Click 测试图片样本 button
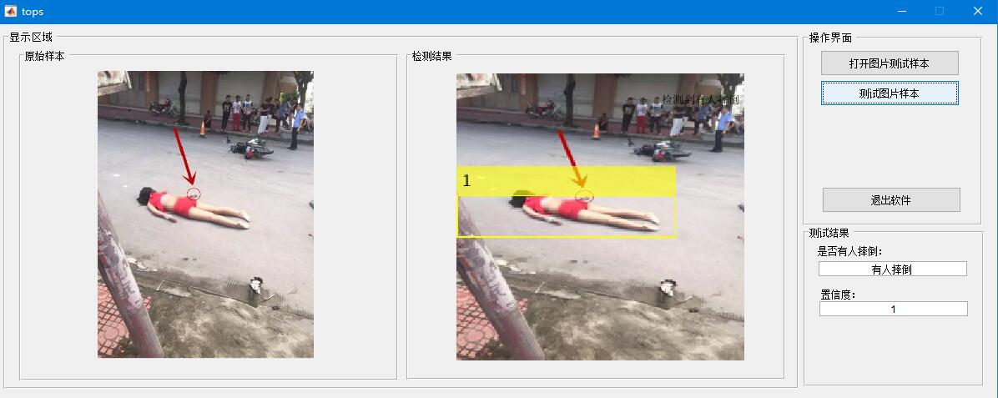 [890, 93]
